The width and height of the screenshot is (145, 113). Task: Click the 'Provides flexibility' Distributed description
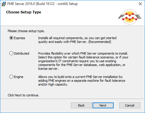83,61
